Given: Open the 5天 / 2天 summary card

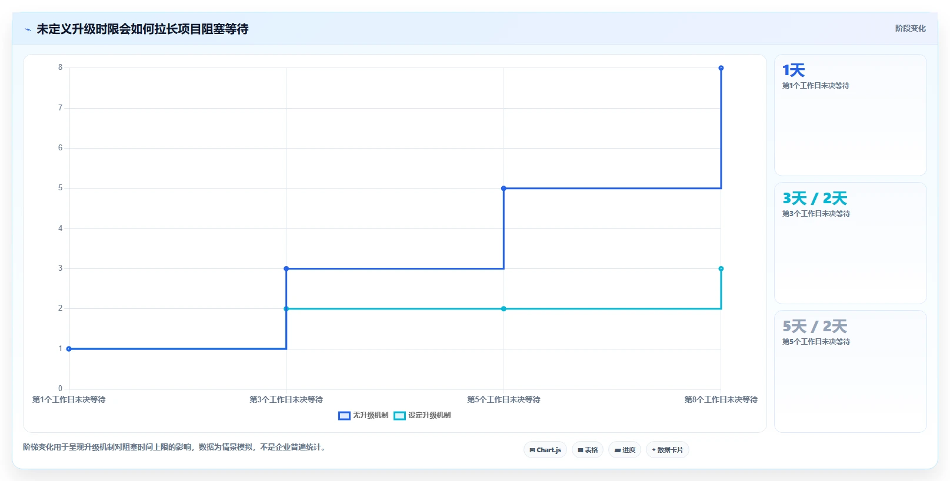Looking at the screenshot, I should pos(851,371).
